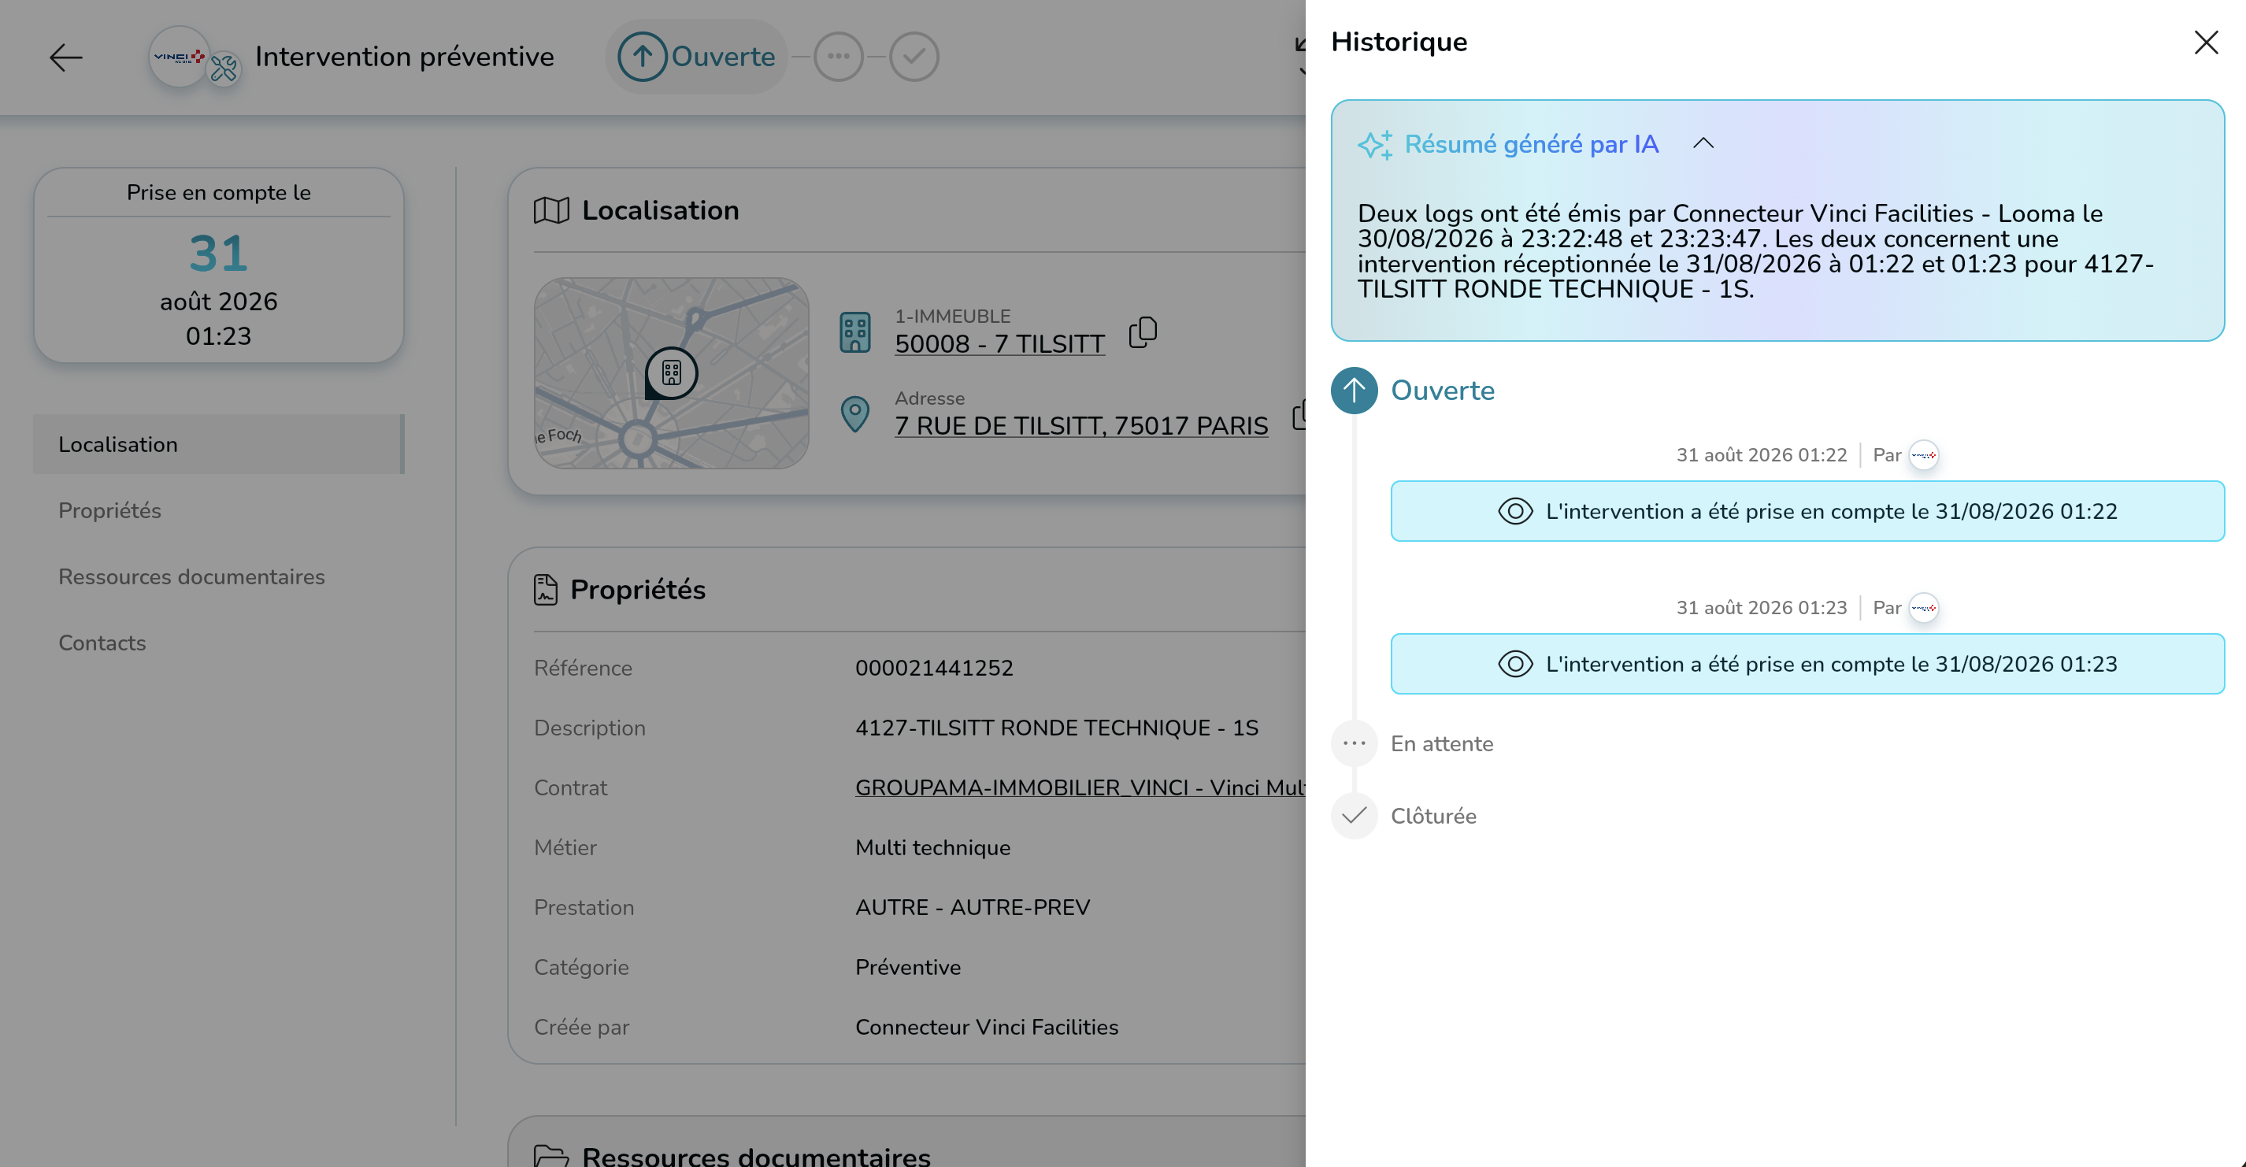Screen dimensions: 2246x1167
Task: Click the 31 août 2026 01:23 timestamp
Action: 1761,607
